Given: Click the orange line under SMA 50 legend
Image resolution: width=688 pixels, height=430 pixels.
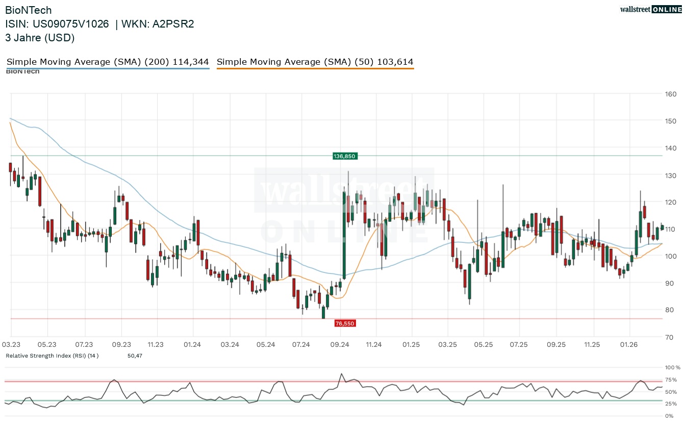Looking at the screenshot, I should [315, 68].
